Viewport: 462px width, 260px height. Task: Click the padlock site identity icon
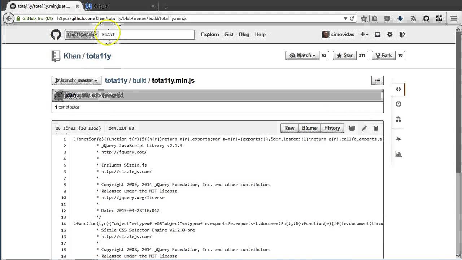pos(18,18)
